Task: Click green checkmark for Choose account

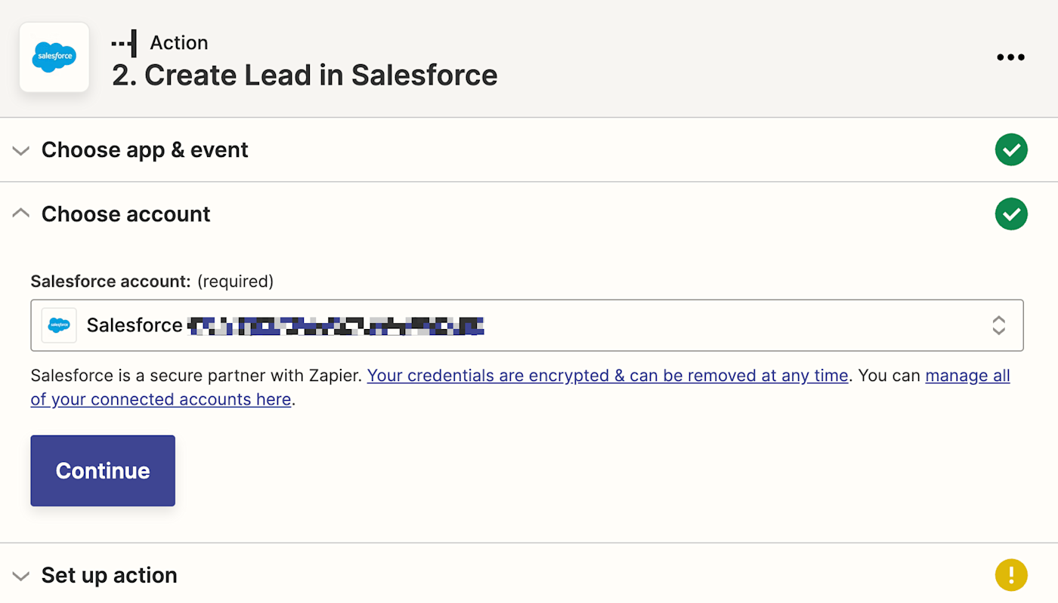Action: point(1011,214)
